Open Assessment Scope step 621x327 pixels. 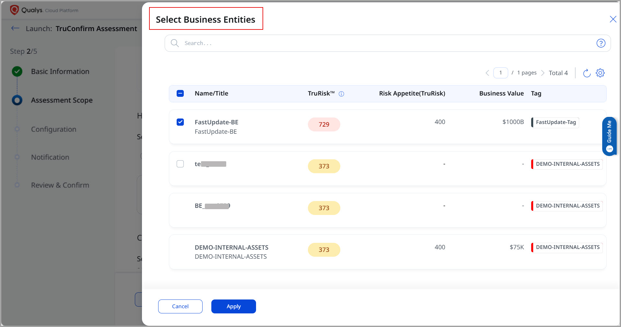[62, 100]
